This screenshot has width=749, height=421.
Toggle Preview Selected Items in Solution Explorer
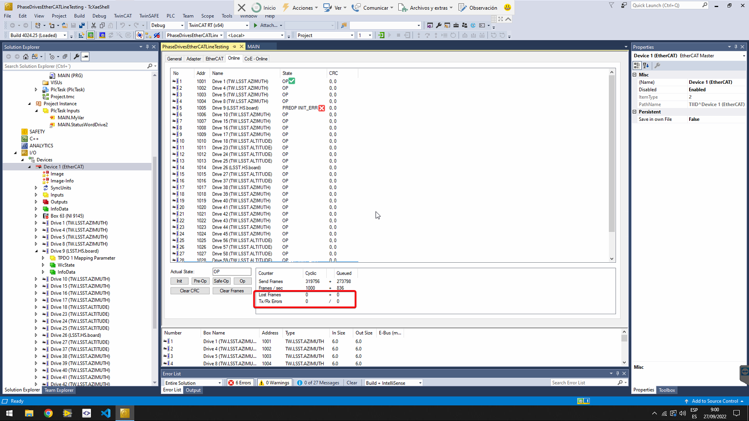click(85, 56)
